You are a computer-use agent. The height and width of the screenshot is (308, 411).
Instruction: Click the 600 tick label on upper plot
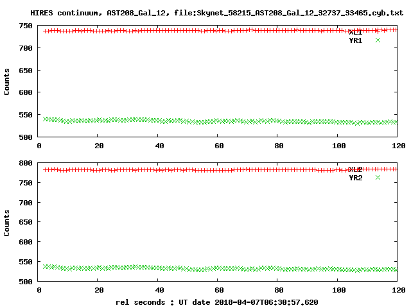coord(26,92)
